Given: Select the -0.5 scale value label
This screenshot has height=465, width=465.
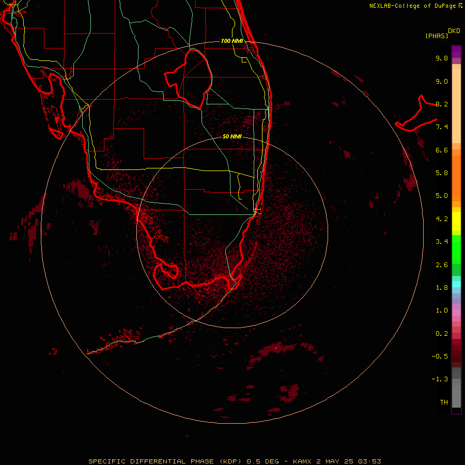Looking at the screenshot, I should pyautogui.click(x=440, y=357).
